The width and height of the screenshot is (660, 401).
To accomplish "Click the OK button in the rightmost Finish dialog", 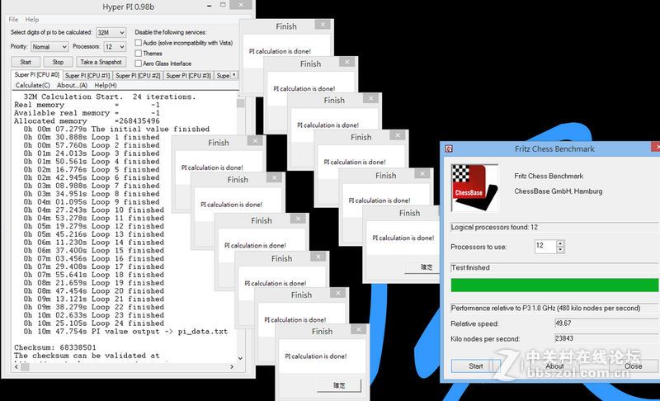I will coord(422,267).
